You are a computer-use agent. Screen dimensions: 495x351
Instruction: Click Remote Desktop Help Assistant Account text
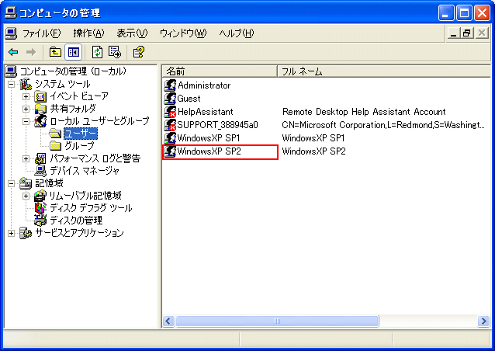click(364, 112)
